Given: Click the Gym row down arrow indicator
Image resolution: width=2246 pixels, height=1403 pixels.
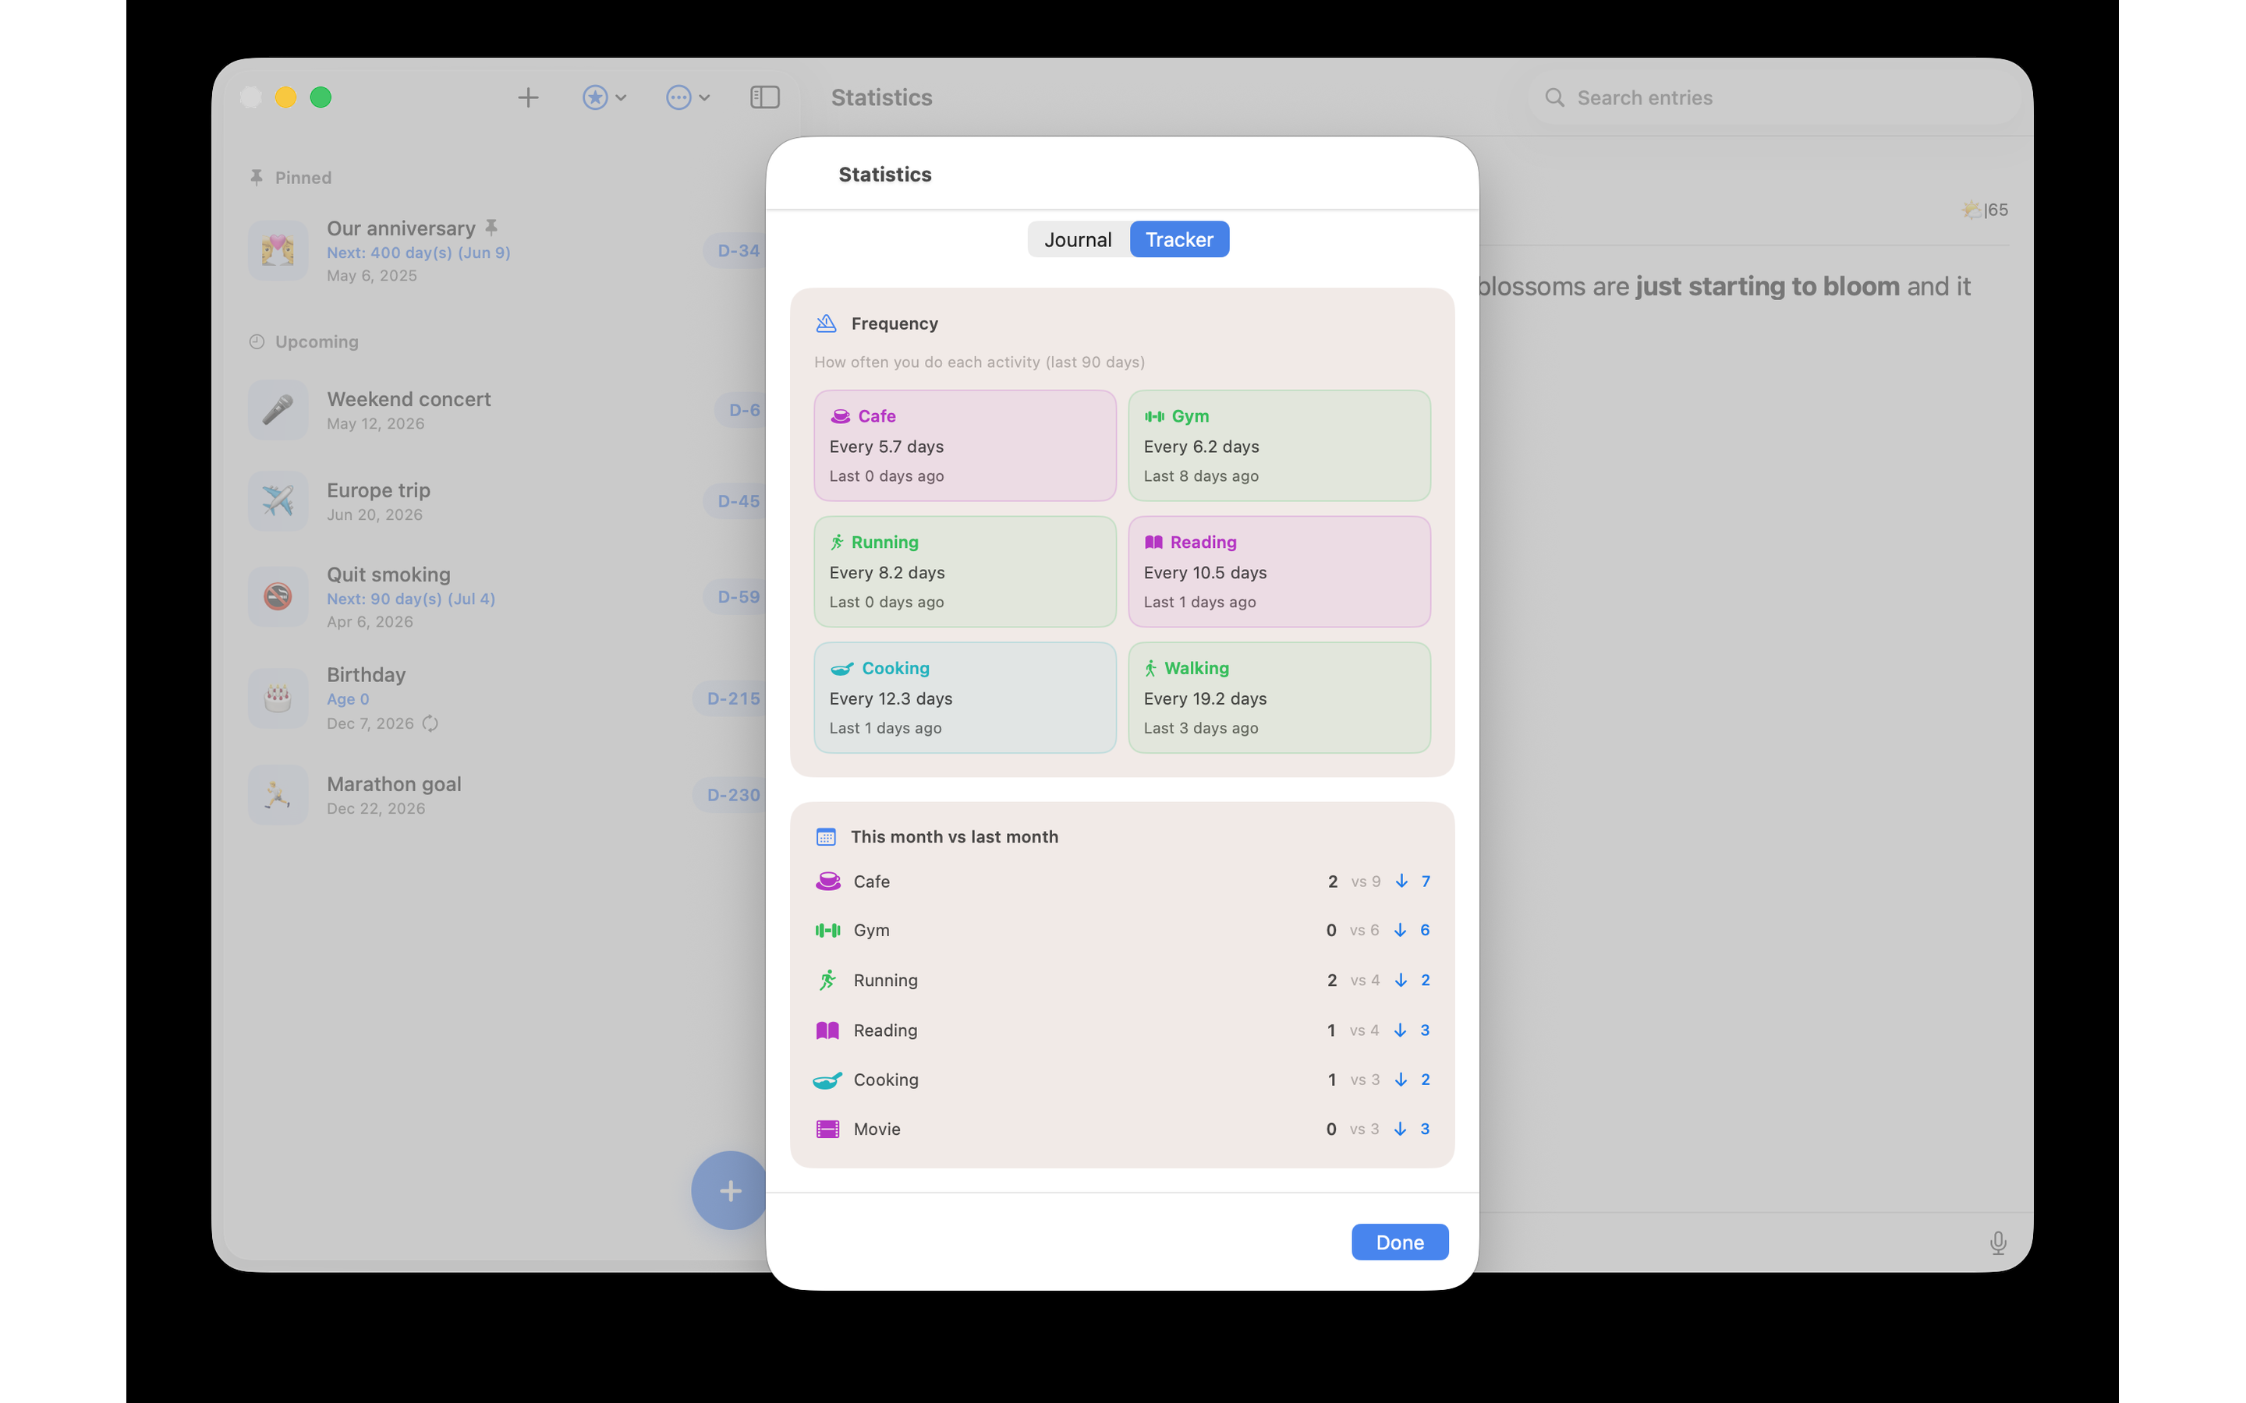Looking at the screenshot, I should (x=1401, y=930).
